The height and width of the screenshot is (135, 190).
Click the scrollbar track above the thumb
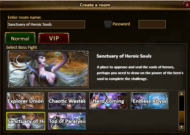click(182, 103)
